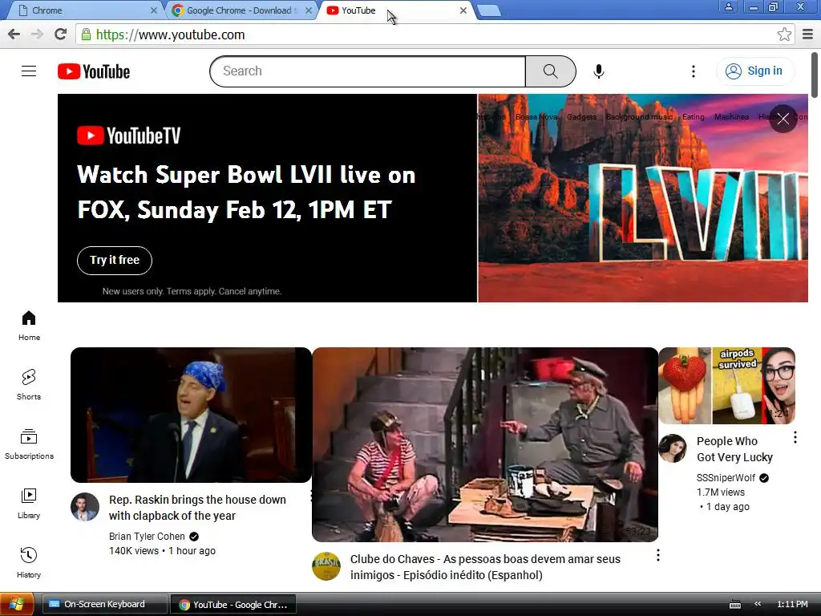Open YouTube settings three-dot menu

tap(694, 71)
